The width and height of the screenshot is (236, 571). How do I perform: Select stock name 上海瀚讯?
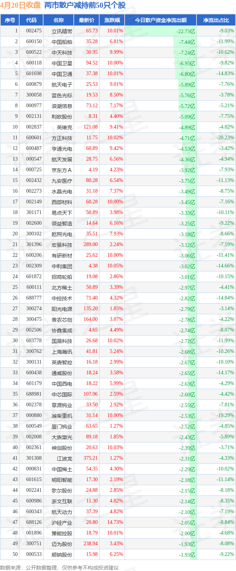click(x=62, y=351)
